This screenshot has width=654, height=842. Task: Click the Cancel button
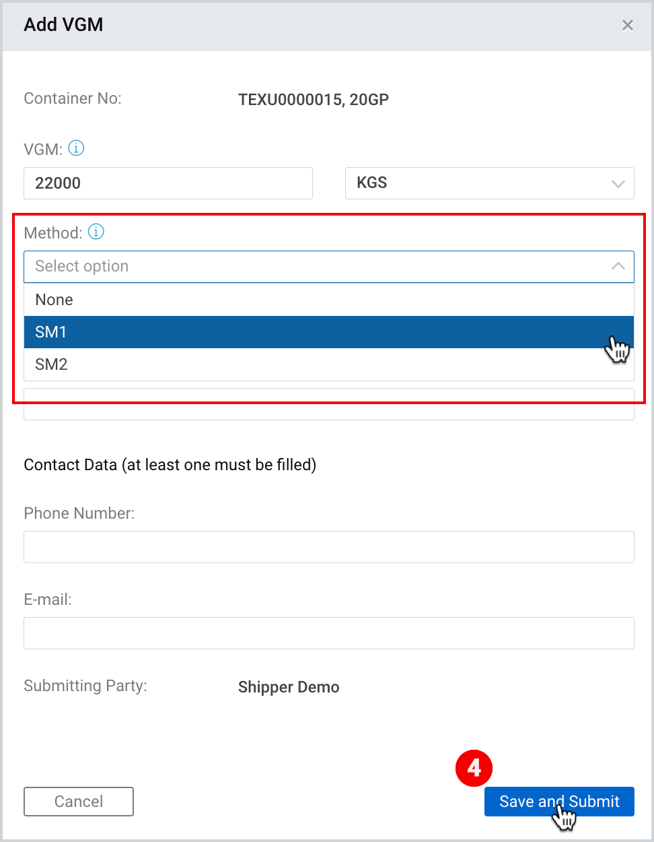click(79, 802)
